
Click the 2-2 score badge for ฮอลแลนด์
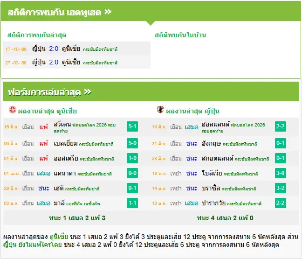(x=281, y=126)
